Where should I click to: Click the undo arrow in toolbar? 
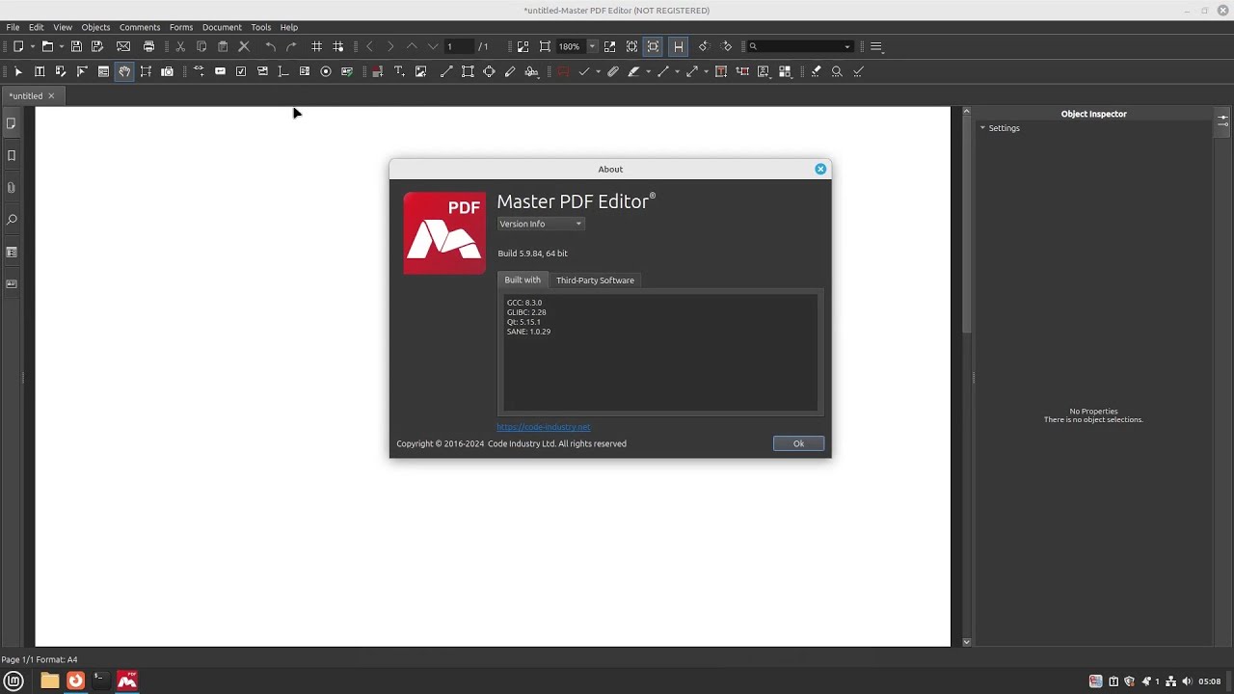(270, 46)
